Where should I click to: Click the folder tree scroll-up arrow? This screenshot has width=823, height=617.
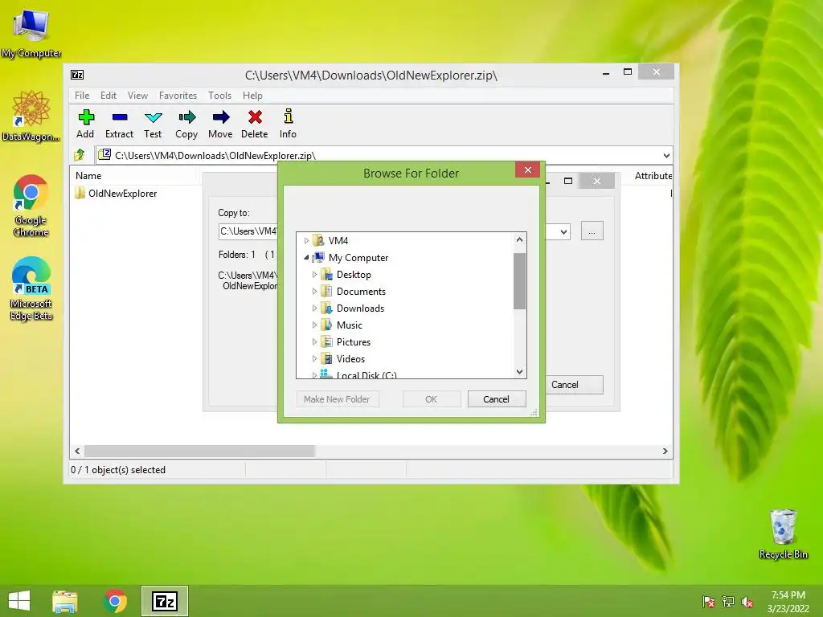tap(520, 239)
